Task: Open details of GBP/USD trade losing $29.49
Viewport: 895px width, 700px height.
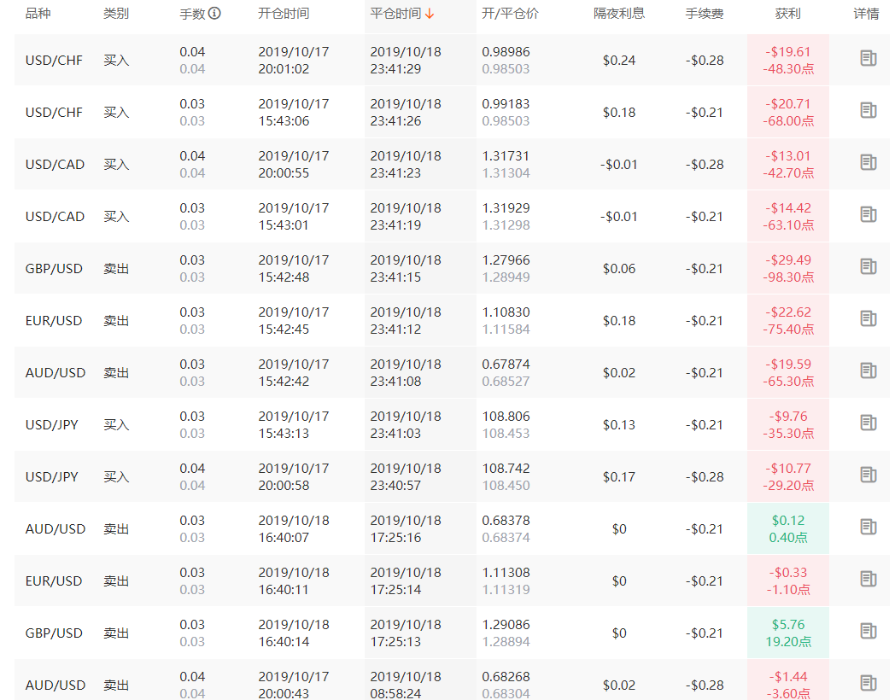Action: 869,266
